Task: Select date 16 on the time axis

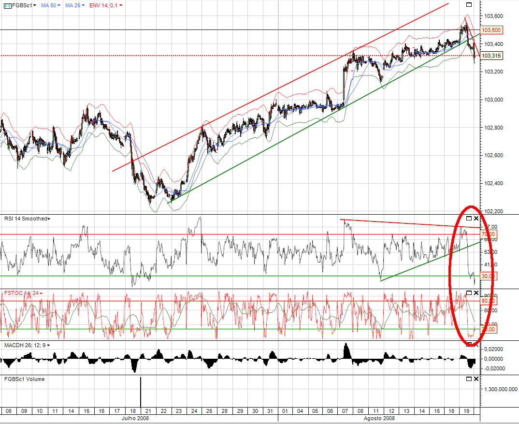Action: (x=101, y=411)
